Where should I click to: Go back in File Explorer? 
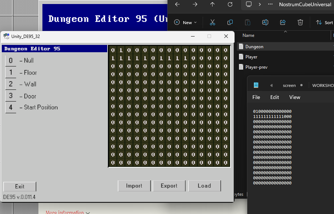point(177,4)
